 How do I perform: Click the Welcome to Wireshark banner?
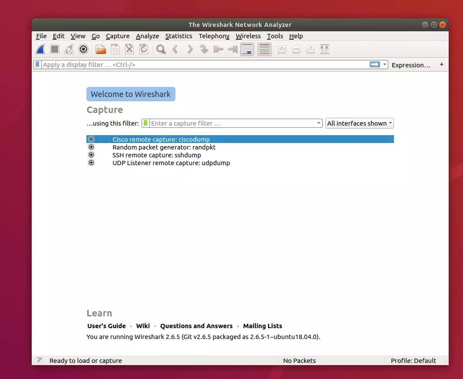(x=131, y=94)
